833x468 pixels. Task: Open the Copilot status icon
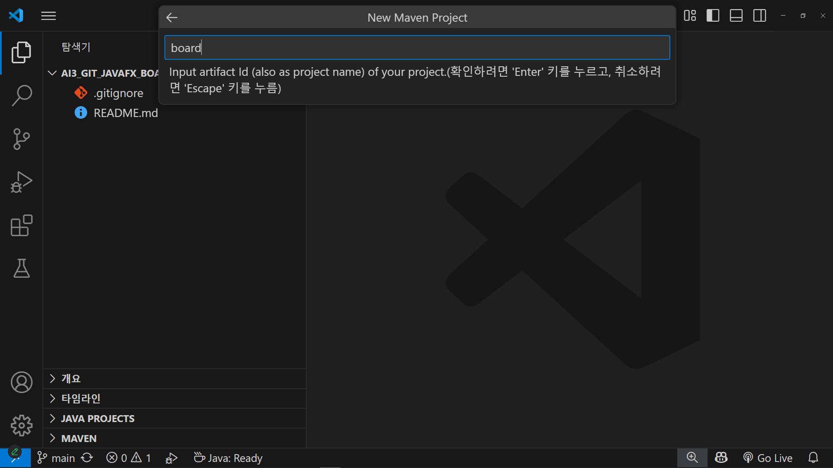pos(721,458)
